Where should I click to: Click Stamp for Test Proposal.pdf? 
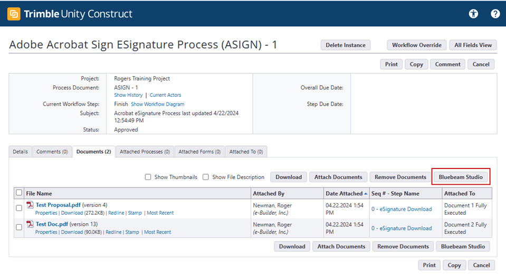(x=135, y=213)
